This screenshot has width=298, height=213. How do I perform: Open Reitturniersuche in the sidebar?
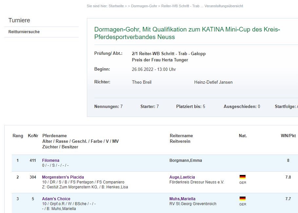pos(24,32)
